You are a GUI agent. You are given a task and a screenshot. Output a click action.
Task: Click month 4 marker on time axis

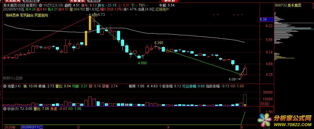pyautogui.click(x=169, y=127)
